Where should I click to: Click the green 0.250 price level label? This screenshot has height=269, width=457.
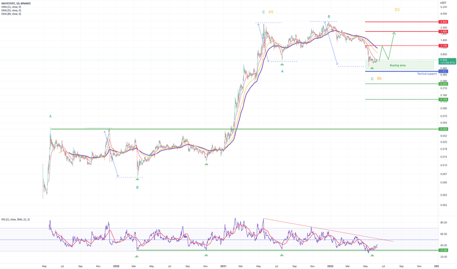click(x=443, y=84)
